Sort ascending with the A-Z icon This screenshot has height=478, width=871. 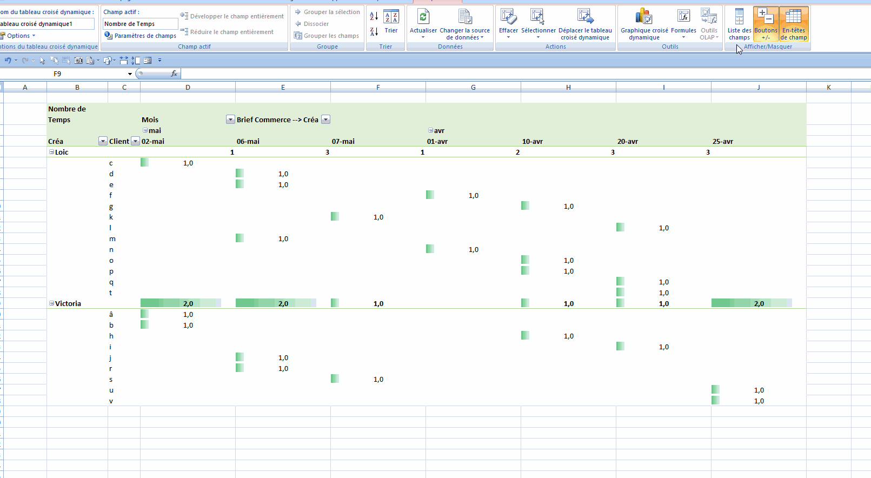tap(374, 17)
